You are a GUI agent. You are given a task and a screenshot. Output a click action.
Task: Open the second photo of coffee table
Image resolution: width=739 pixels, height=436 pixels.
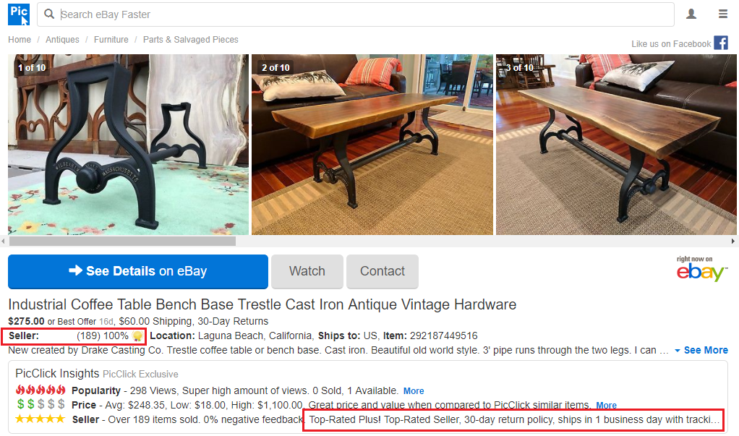[372, 145]
